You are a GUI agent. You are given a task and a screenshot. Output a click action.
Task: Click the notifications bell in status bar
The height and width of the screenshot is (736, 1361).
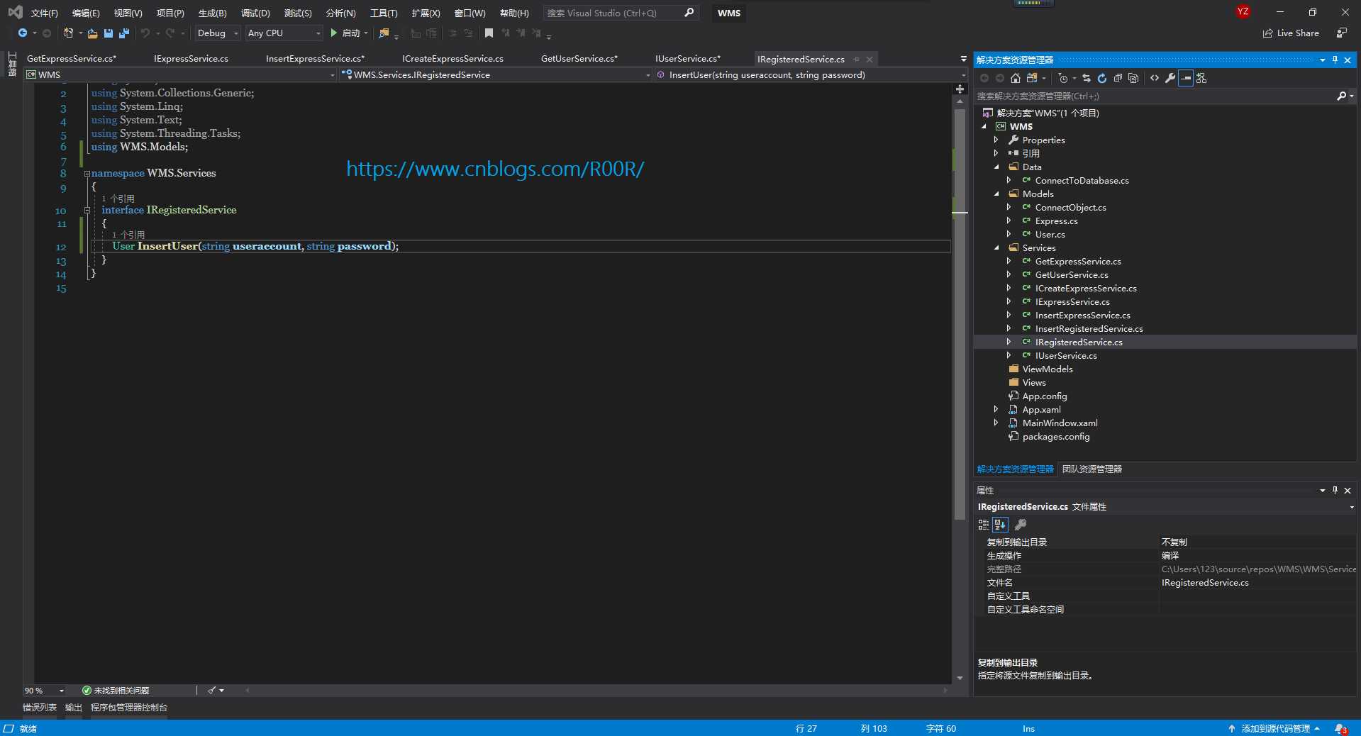point(1340,729)
